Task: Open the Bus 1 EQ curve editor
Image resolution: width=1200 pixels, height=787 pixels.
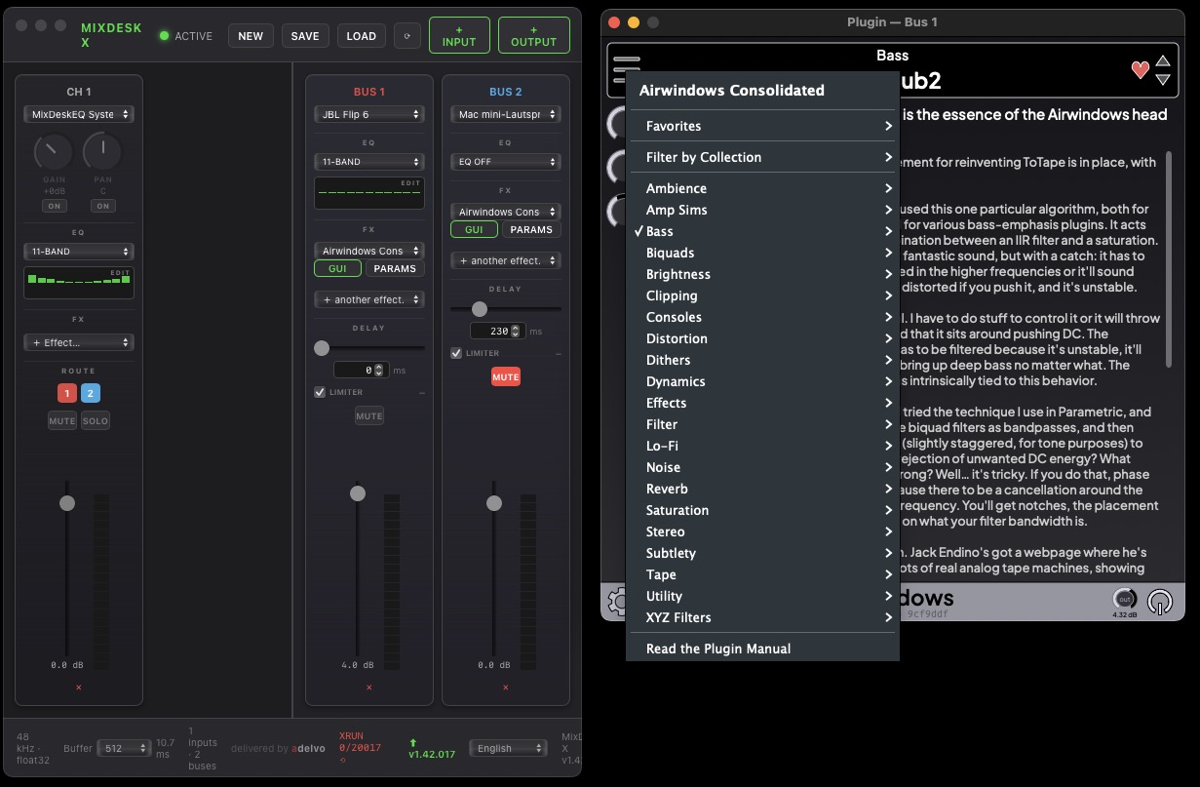Action: point(369,193)
